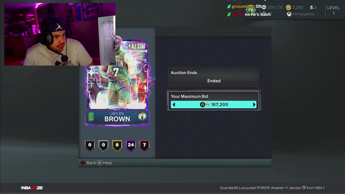This screenshot has width=345, height=194.
Task: Click the gold badge showing 8
Action: pyautogui.click(x=117, y=145)
